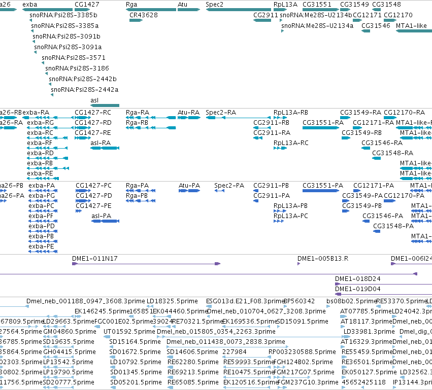
Task: Select the RE65085.5prime EST label
Action: [x=193, y=382]
